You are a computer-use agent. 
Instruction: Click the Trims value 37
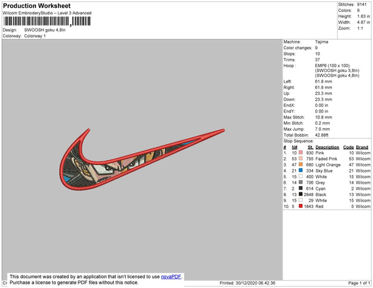(317, 60)
